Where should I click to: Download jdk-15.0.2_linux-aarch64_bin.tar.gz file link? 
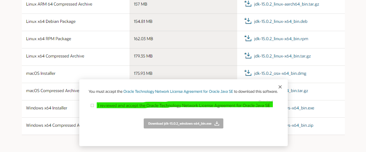(287, 4)
